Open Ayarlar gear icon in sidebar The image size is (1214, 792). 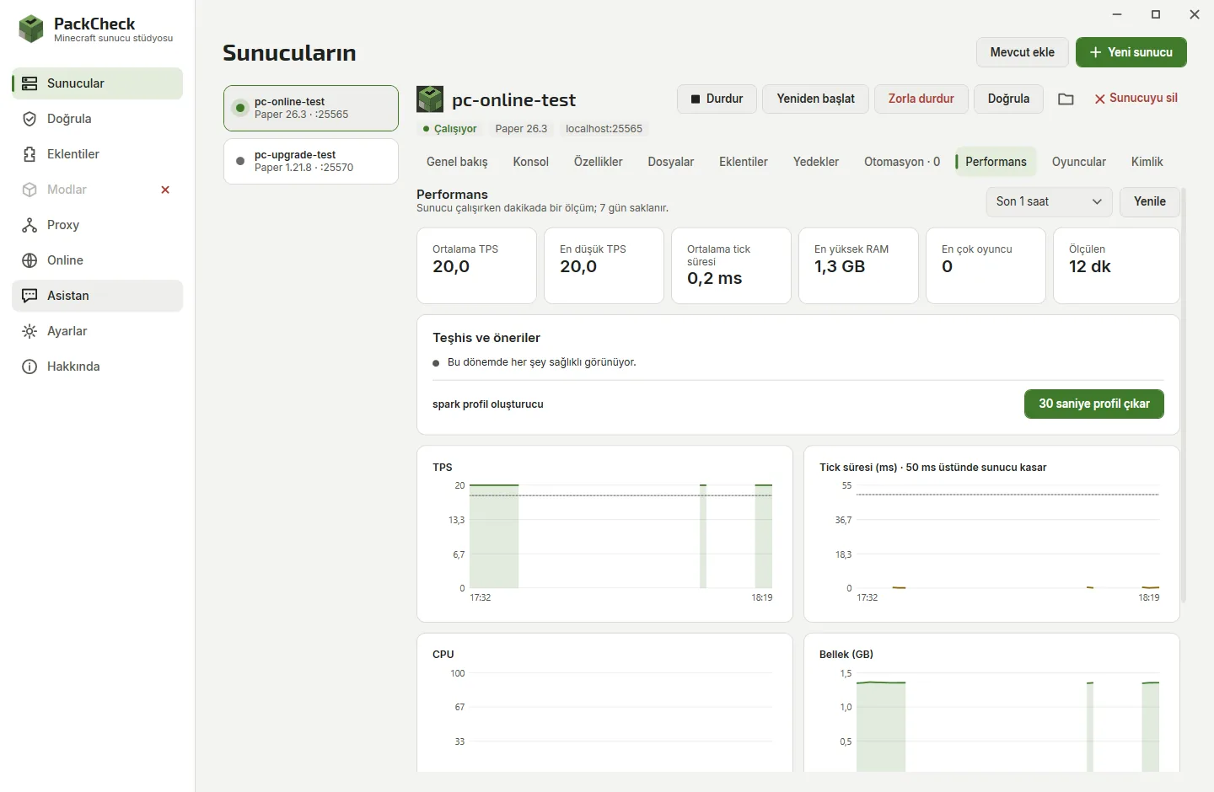[30, 331]
